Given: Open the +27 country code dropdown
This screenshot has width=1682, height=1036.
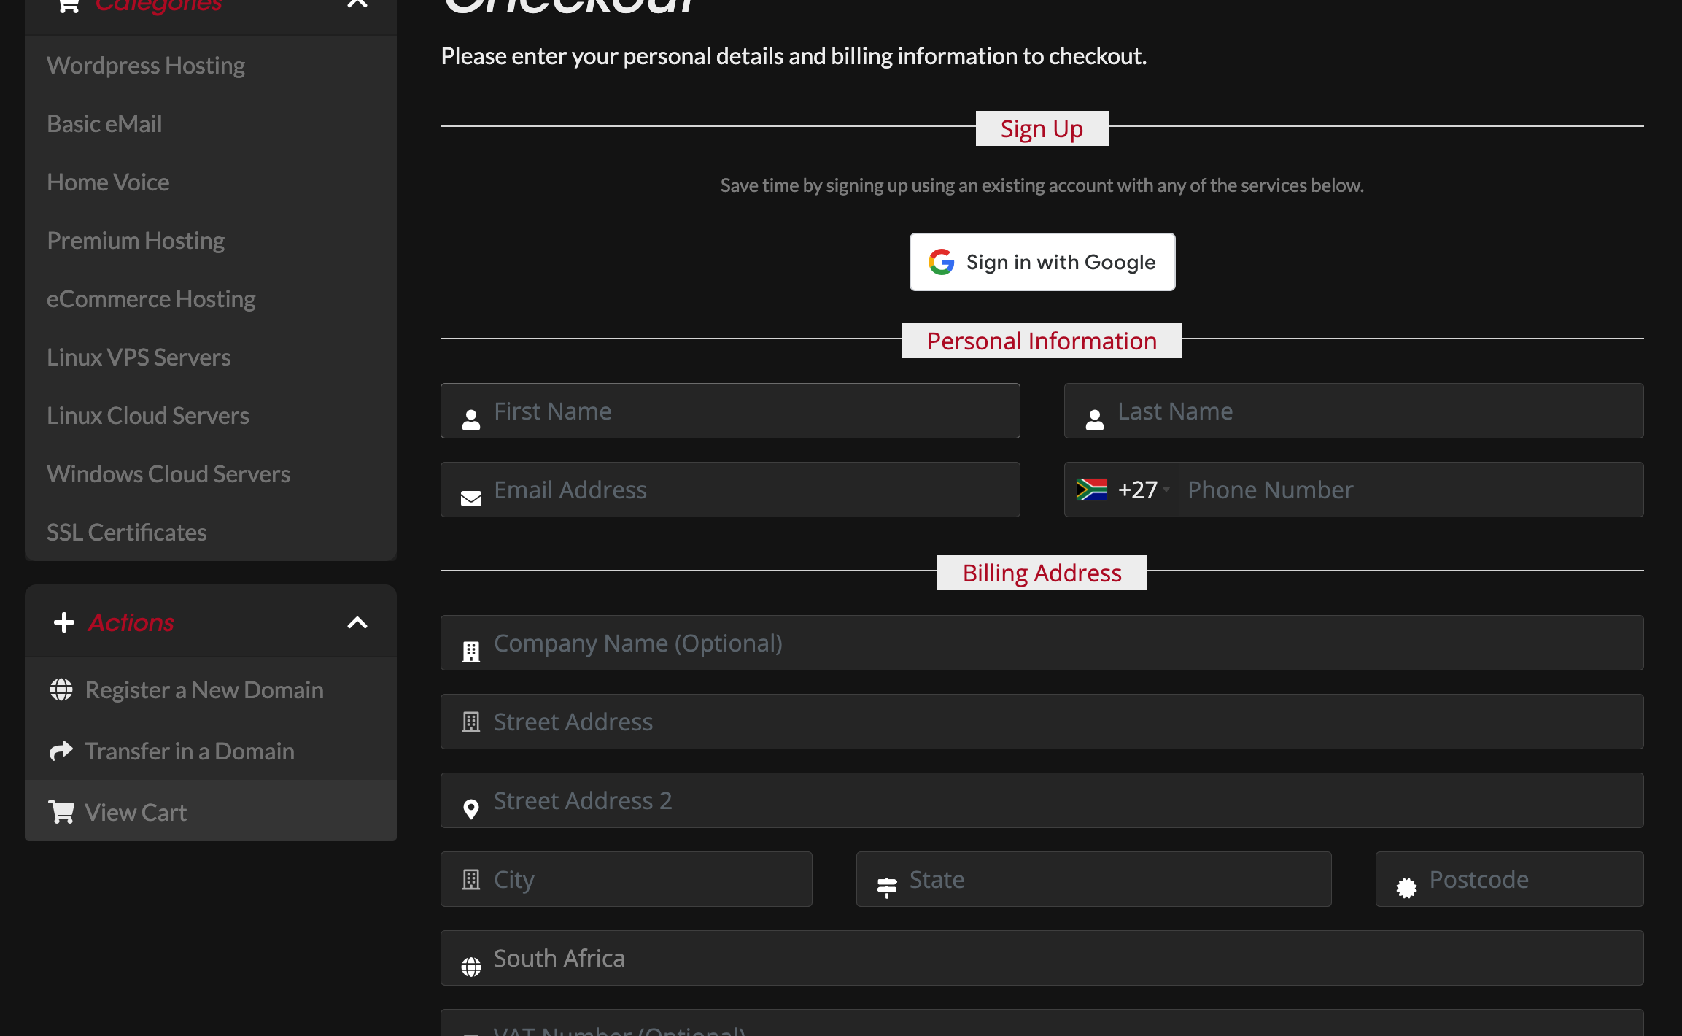Looking at the screenshot, I should pyautogui.click(x=1143, y=490).
